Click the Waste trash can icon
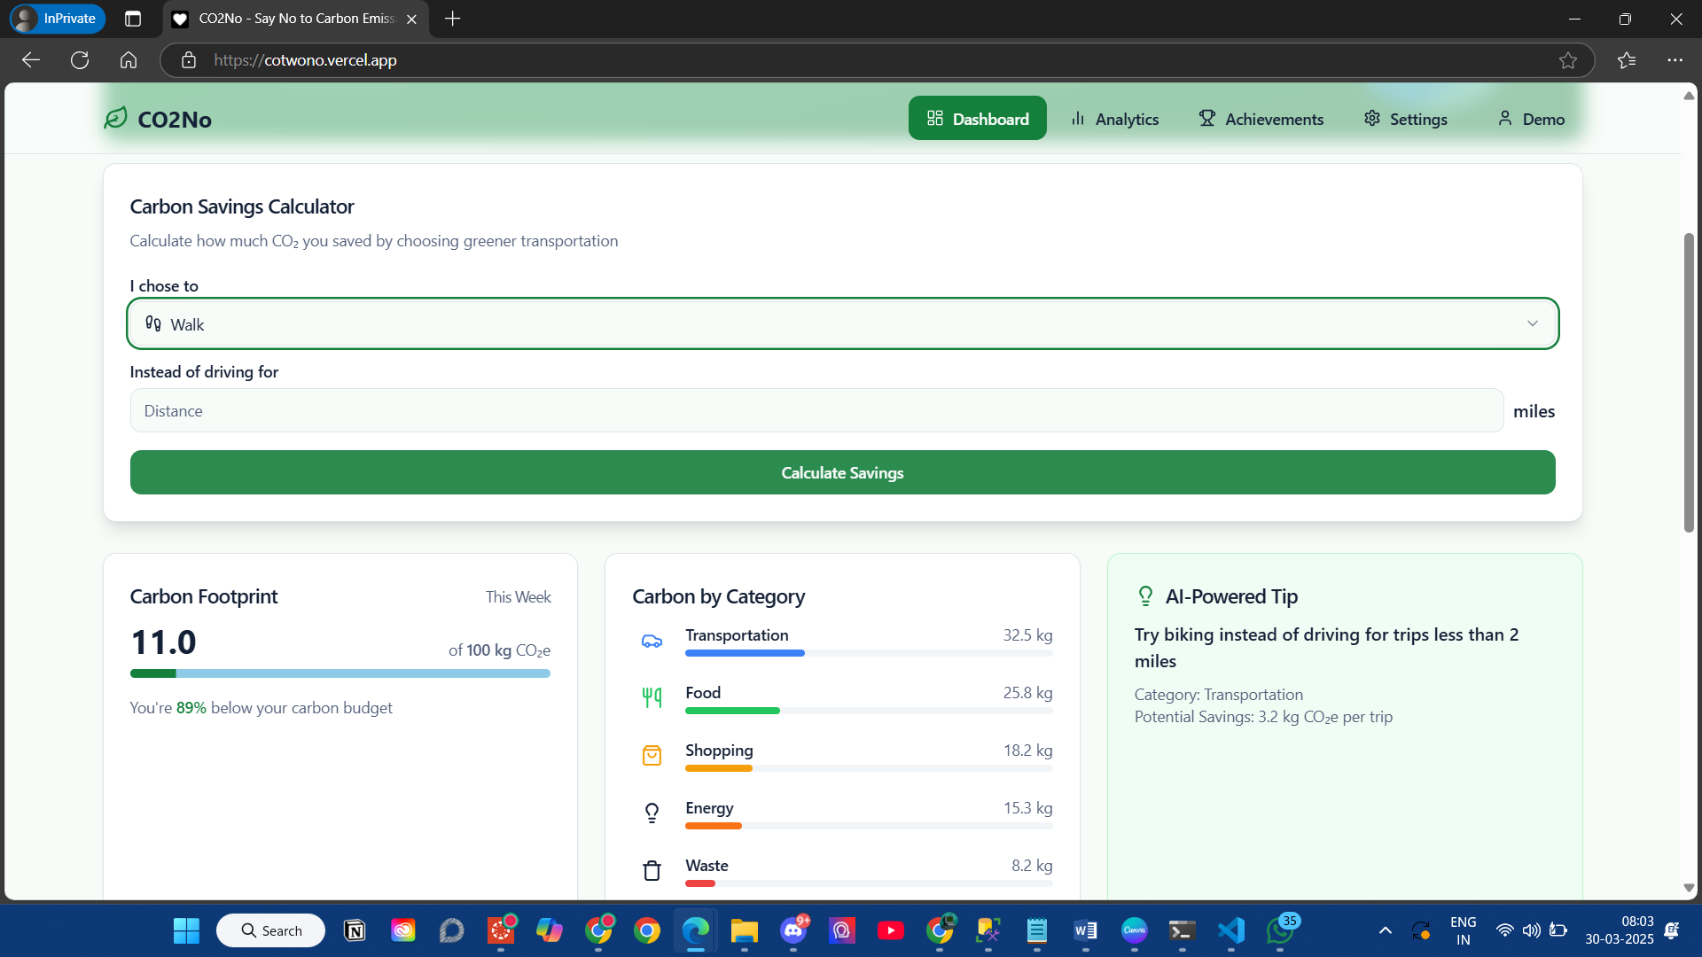This screenshot has width=1702, height=957. tap(652, 870)
